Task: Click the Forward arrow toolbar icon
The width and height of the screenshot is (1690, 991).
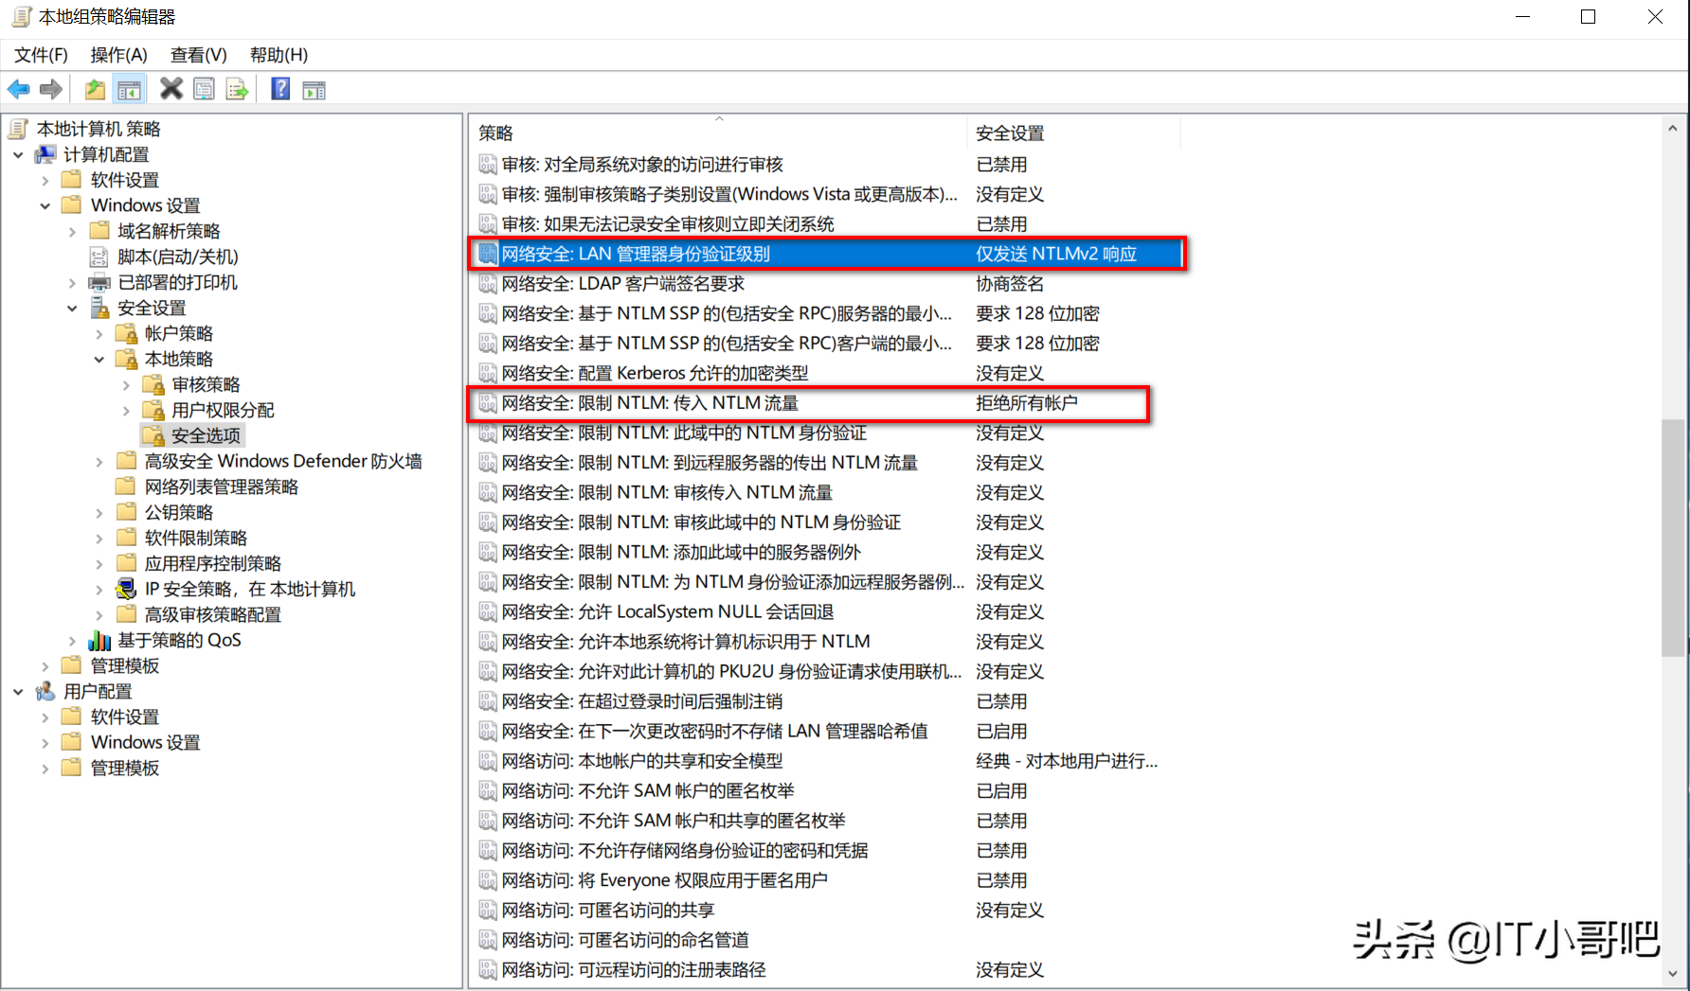Action: [x=51, y=90]
